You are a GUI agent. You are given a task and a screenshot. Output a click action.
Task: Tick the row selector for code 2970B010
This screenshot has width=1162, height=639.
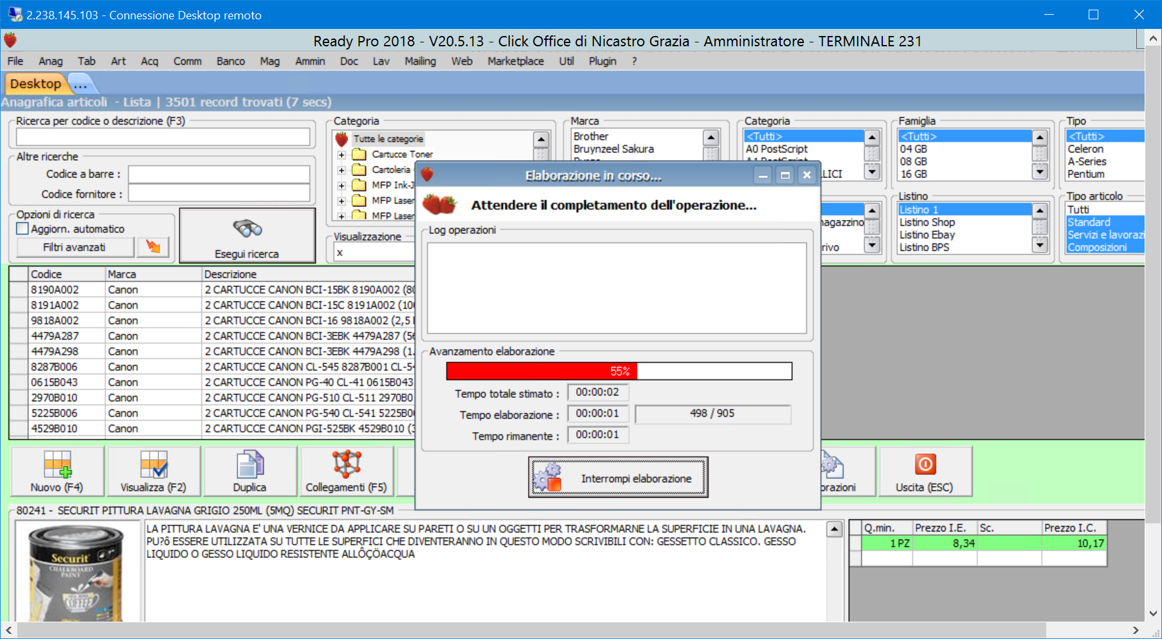(19, 398)
